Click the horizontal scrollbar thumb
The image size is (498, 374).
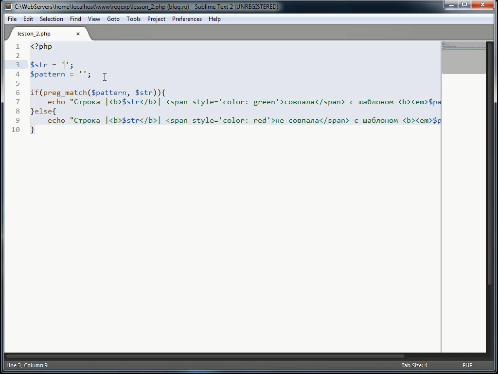205,356
